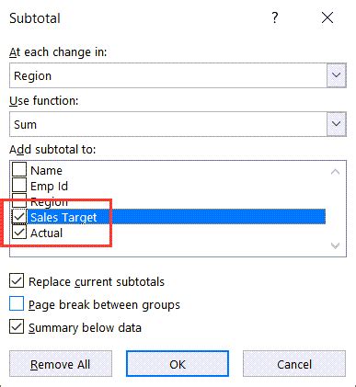This screenshot has width=356, height=387.
Task: Click the help question mark icon
Action: tap(275, 17)
